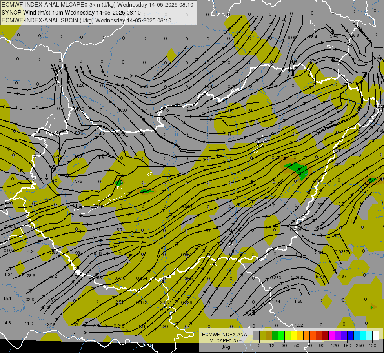Screen dimensions: 384x353
Task: Click the 32.6 data value
Action: point(30,300)
